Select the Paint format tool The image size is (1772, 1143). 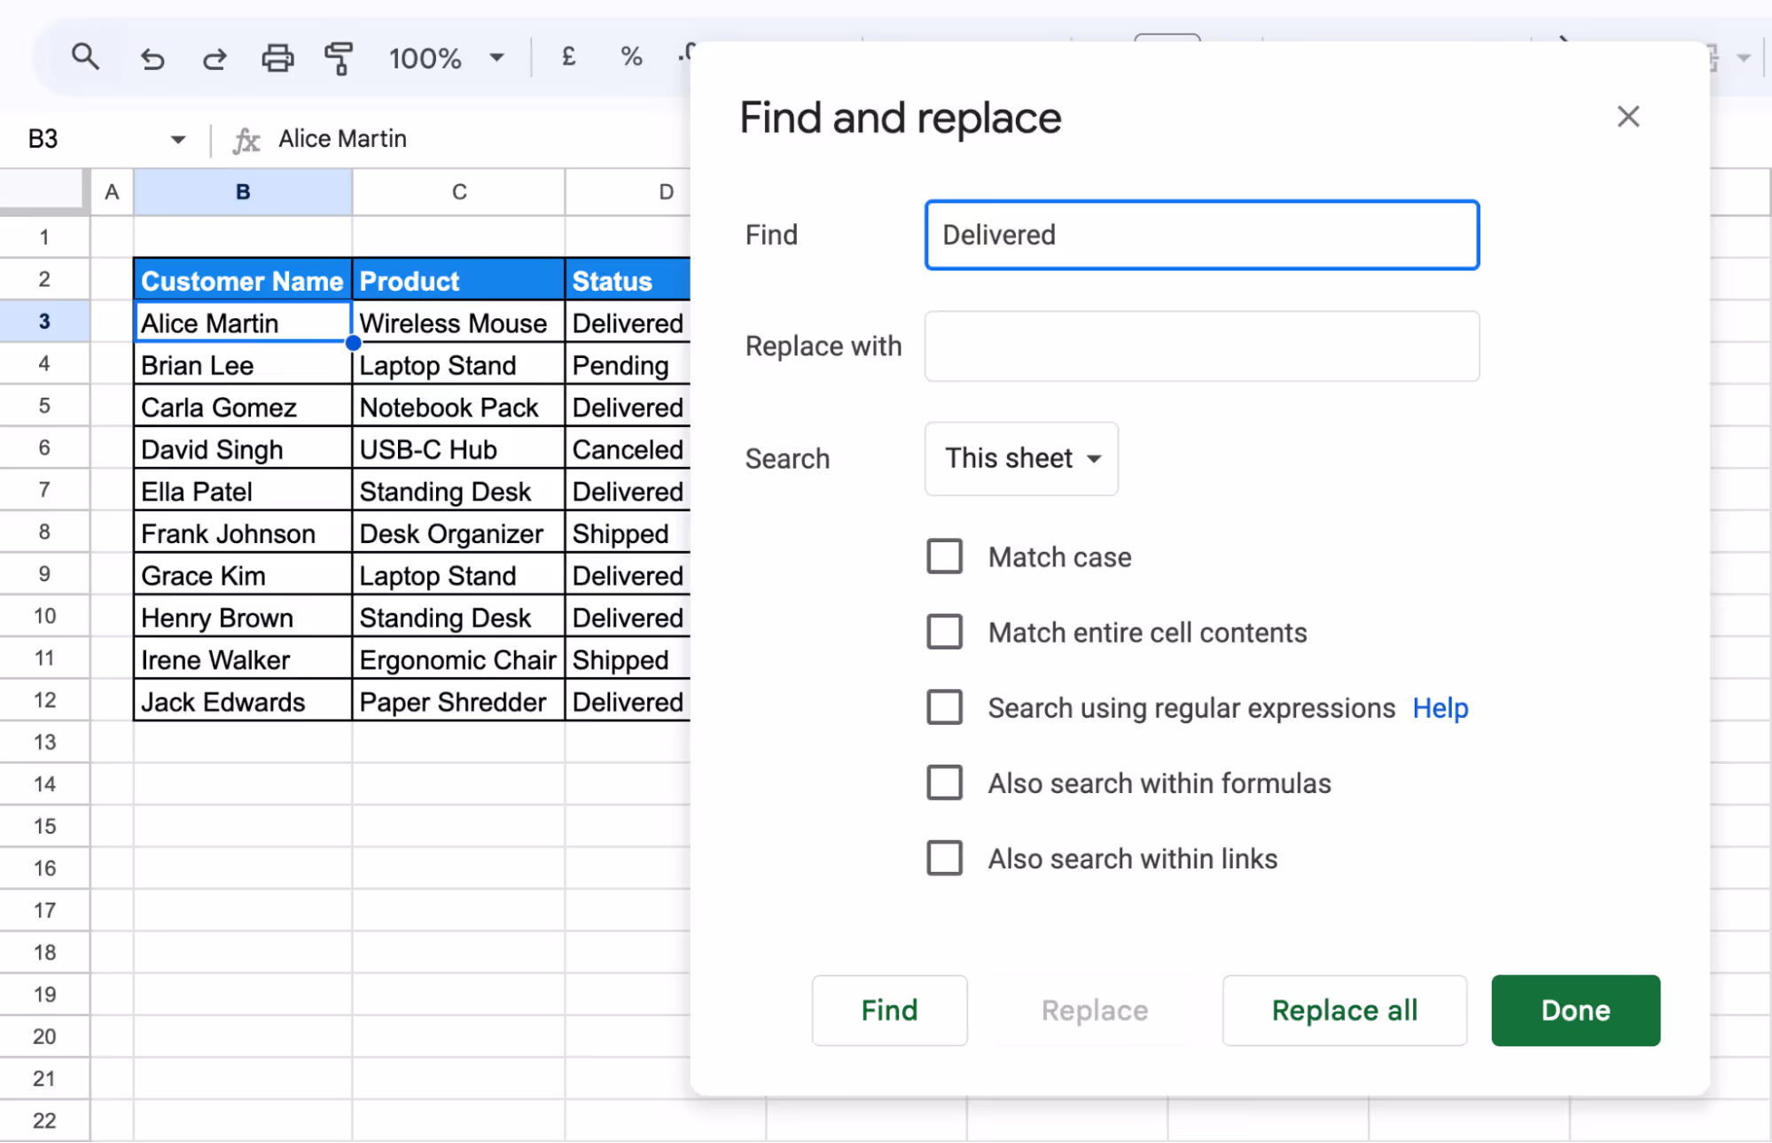pos(340,58)
